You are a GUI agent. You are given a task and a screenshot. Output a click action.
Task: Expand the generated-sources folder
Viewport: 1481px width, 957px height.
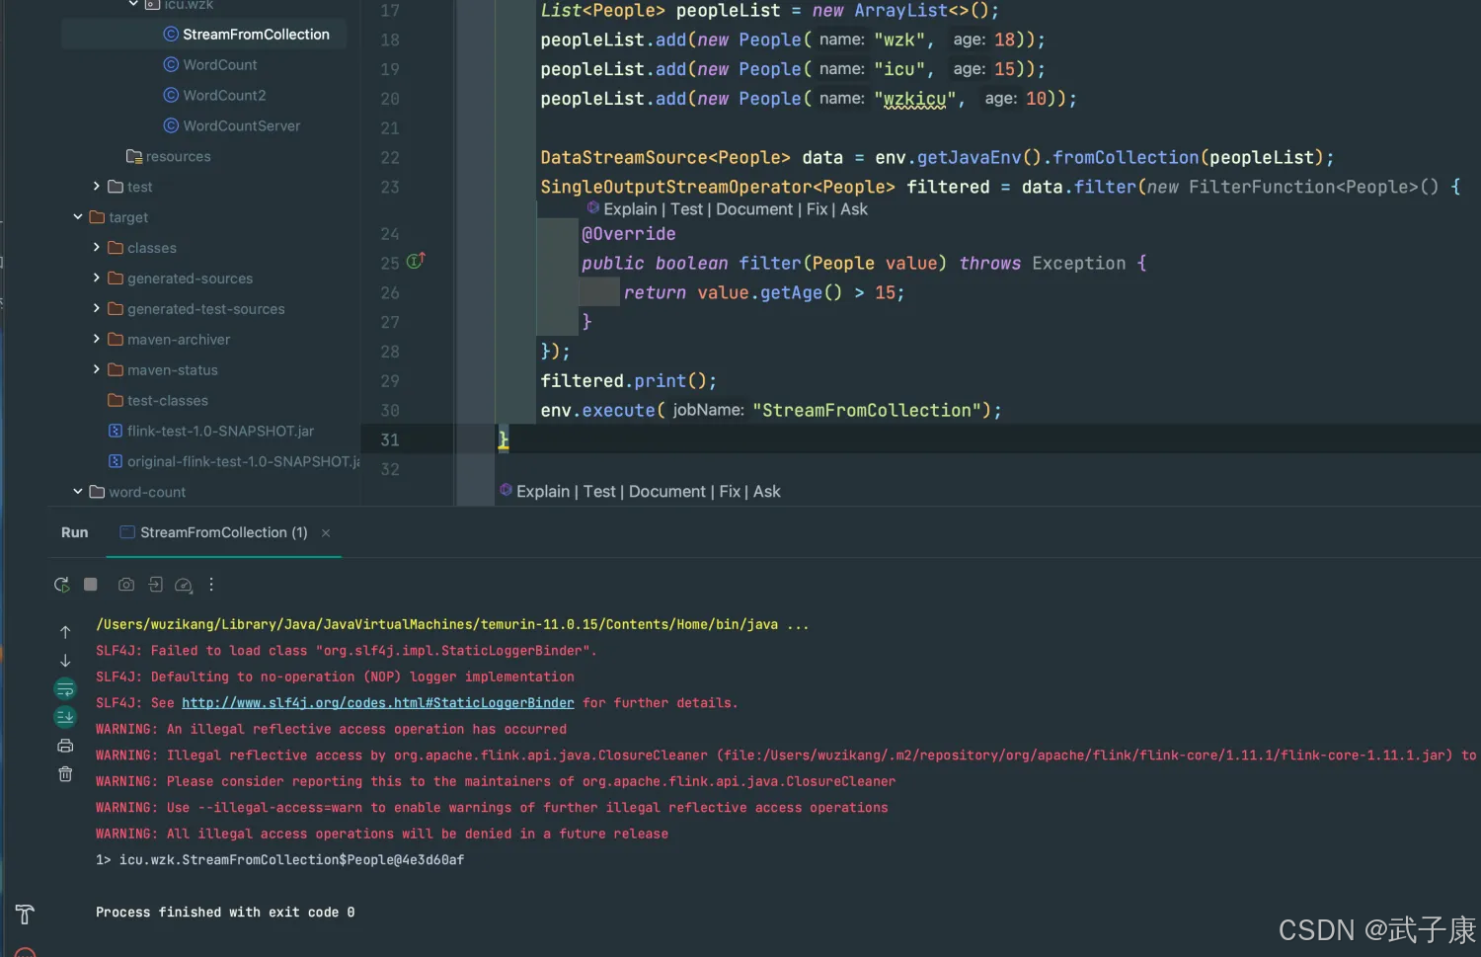coord(97,279)
